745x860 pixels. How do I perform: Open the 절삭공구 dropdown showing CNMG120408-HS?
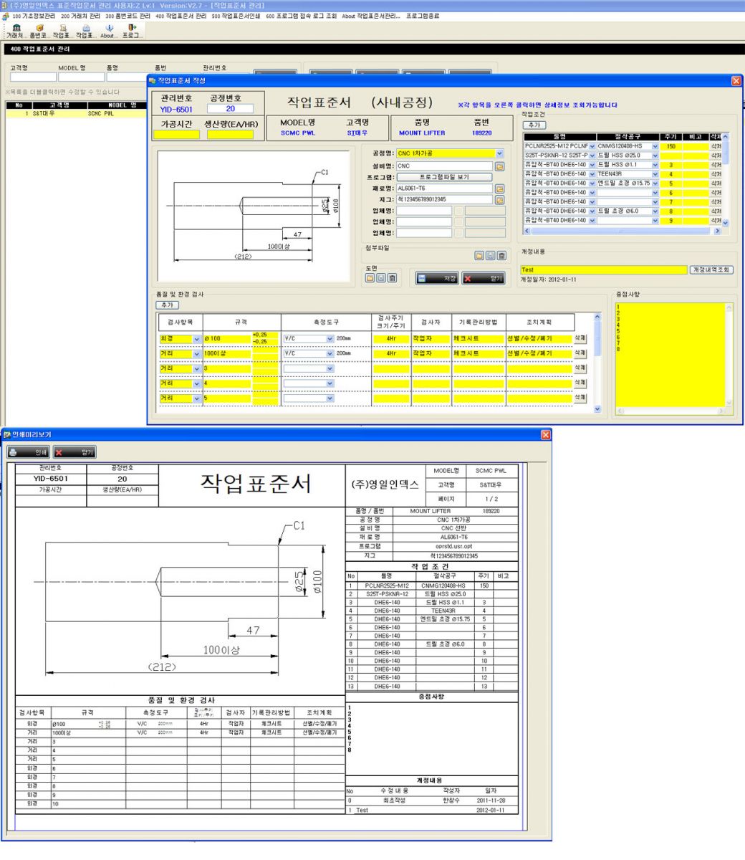click(x=655, y=146)
